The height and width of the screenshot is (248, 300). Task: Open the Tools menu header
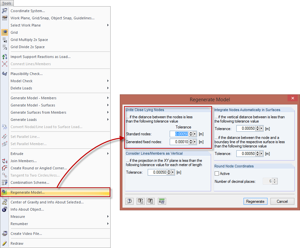coord(7,3)
